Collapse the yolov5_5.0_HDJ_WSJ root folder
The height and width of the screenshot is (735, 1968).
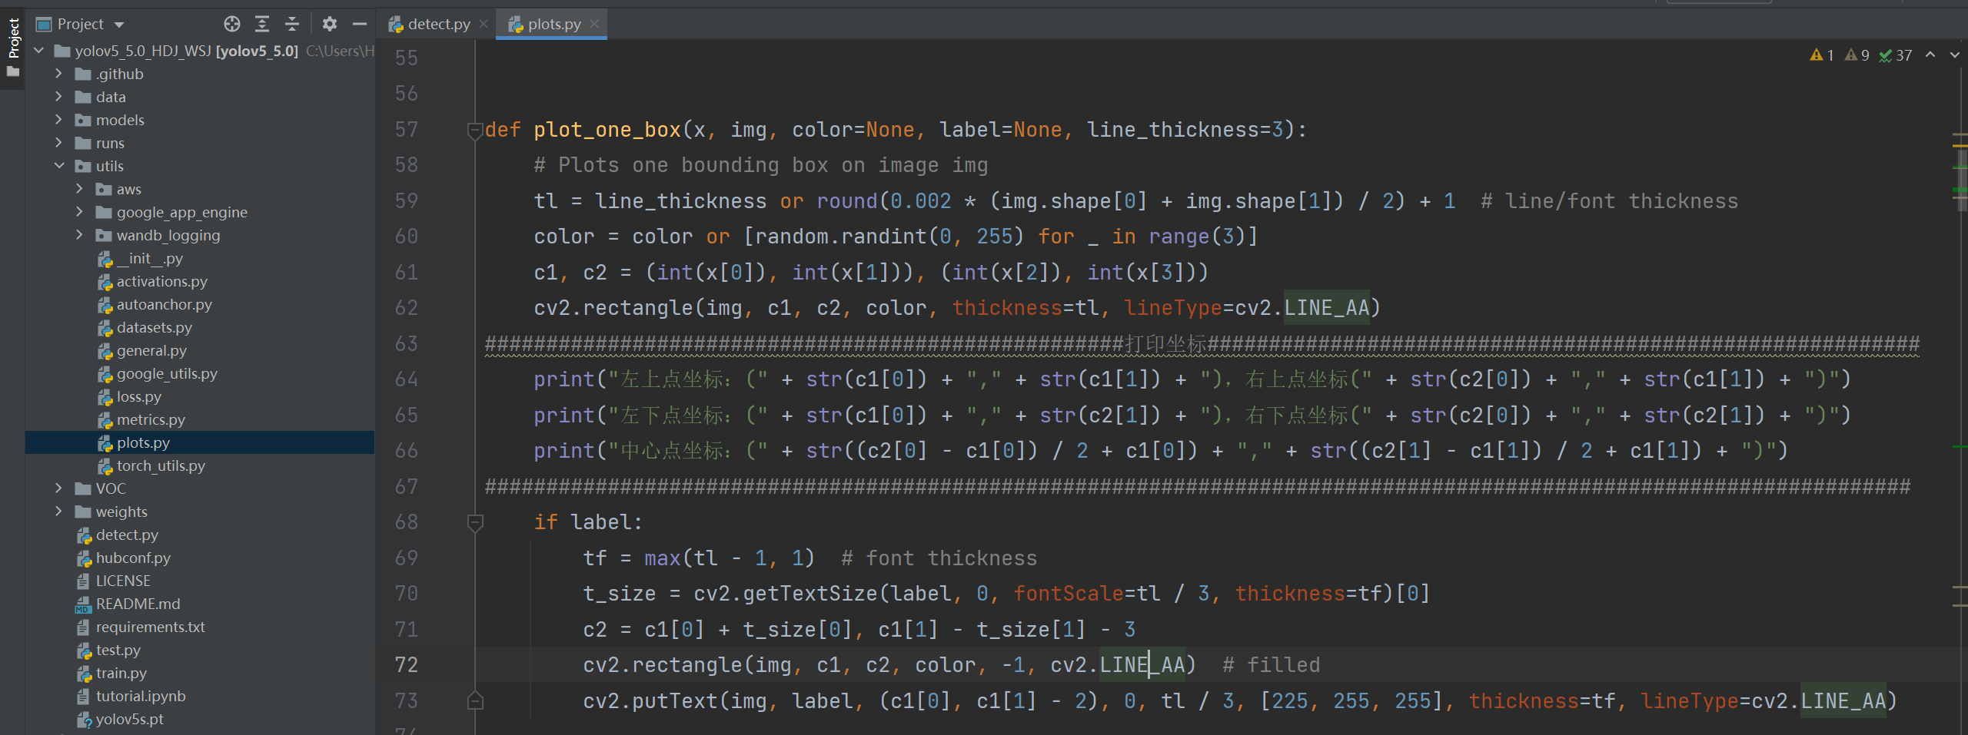(x=39, y=51)
